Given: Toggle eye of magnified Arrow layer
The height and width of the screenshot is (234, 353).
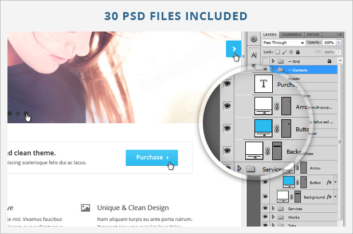Looking at the screenshot, I should 227,106.
